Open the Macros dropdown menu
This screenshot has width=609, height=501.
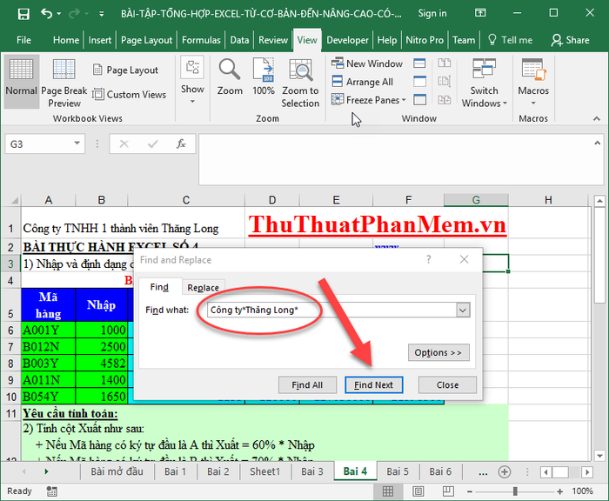point(533,83)
